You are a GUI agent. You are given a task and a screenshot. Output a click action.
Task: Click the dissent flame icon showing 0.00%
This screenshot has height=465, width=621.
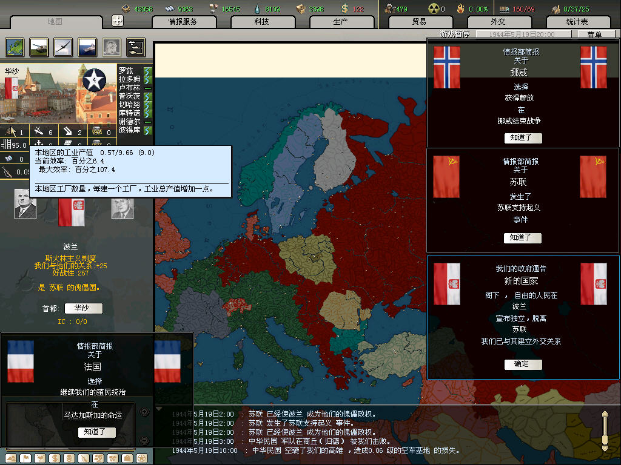click(x=461, y=8)
